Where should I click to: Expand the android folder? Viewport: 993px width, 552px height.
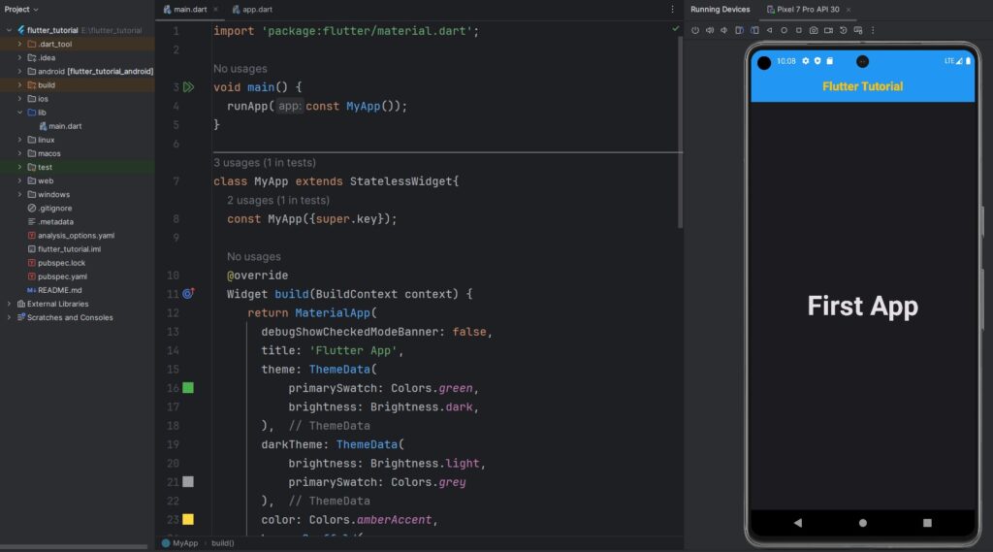(19, 71)
